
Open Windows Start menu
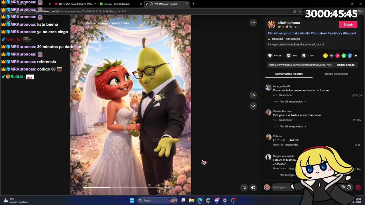pyautogui.click(x=132, y=200)
